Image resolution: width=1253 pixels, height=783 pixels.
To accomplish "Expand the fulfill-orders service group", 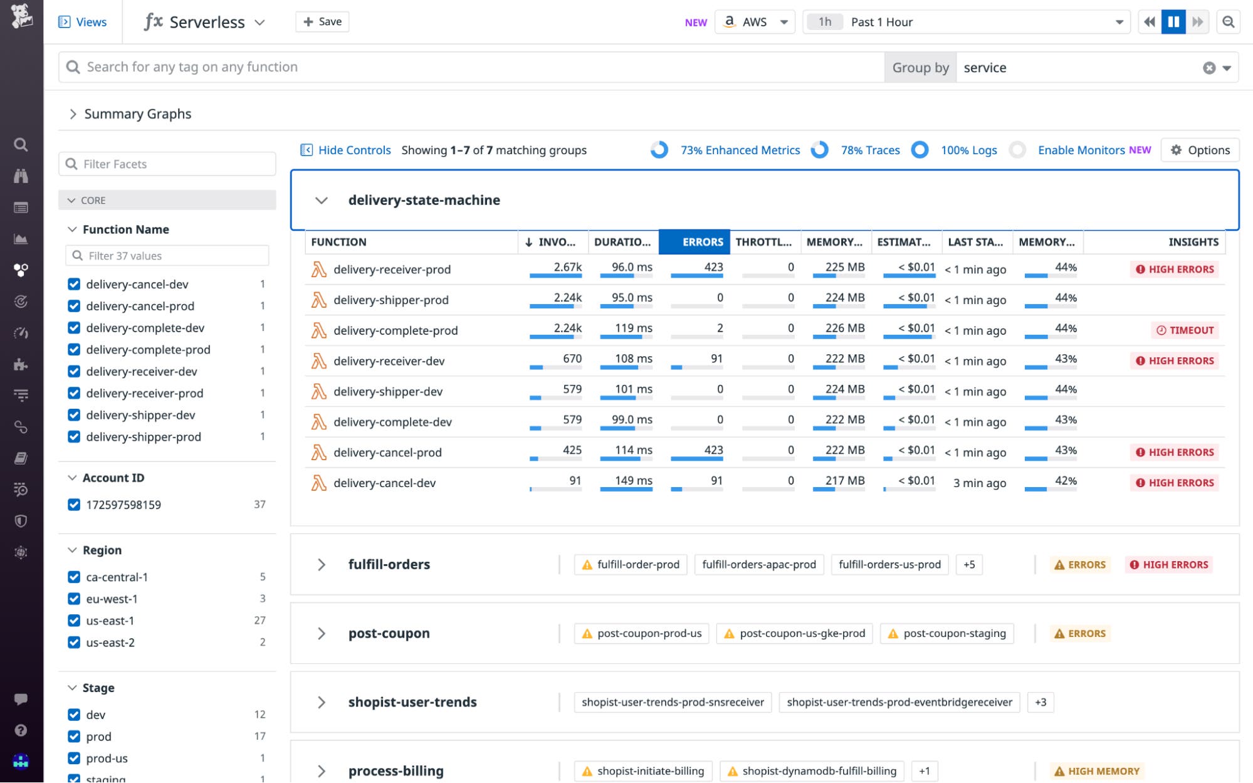I will (x=322, y=564).
